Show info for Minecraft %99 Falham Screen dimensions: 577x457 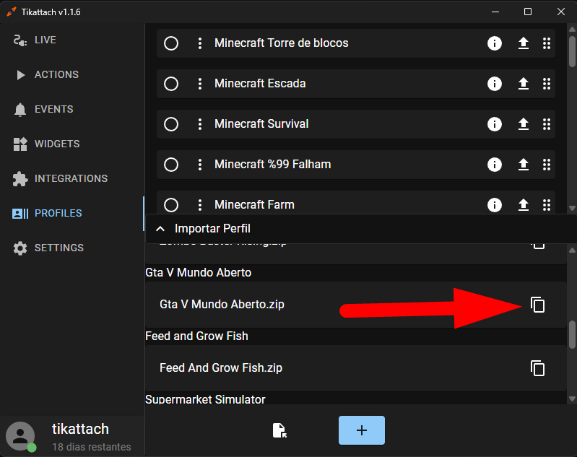(495, 165)
